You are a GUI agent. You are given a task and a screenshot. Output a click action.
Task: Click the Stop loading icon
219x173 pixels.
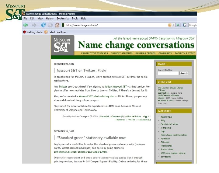coord(50,25)
